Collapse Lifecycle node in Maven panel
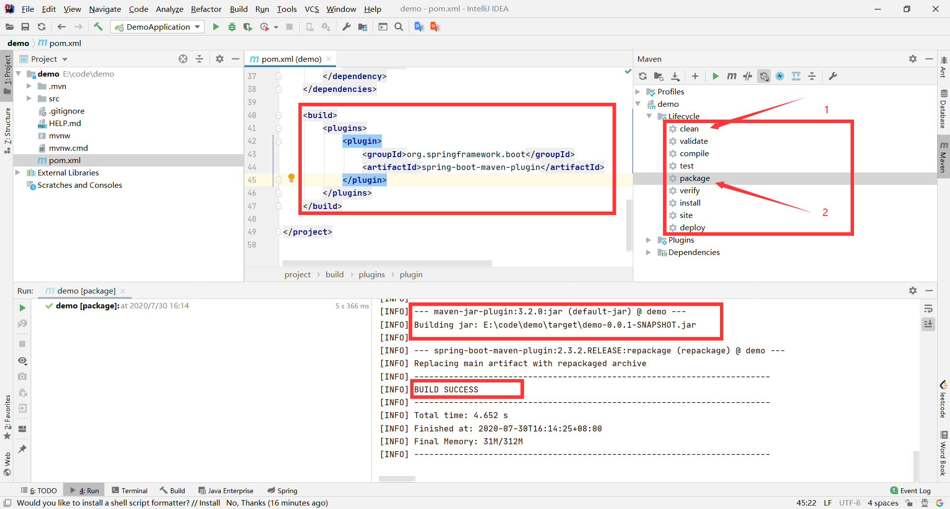Screen dimensions: 950x509 649,116
